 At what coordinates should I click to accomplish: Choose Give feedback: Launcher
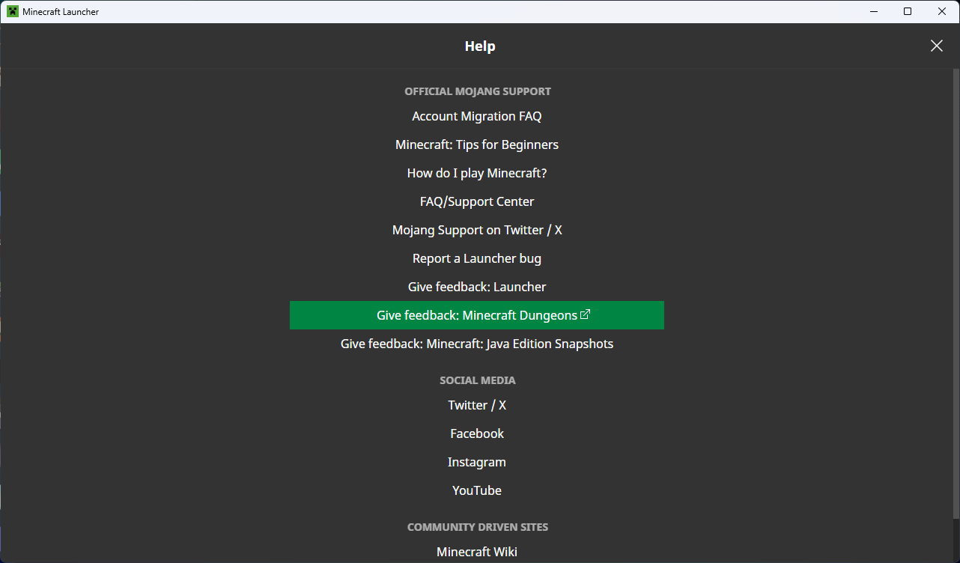[477, 287]
